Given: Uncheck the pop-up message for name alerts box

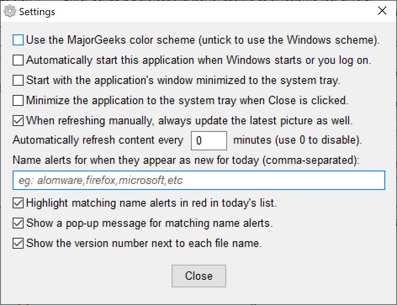Looking at the screenshot, I should (18, 223).
